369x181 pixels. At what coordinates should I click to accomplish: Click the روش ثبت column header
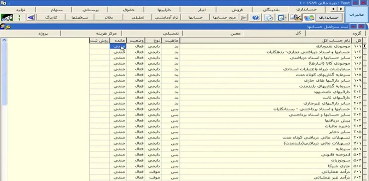coord(100,40)
